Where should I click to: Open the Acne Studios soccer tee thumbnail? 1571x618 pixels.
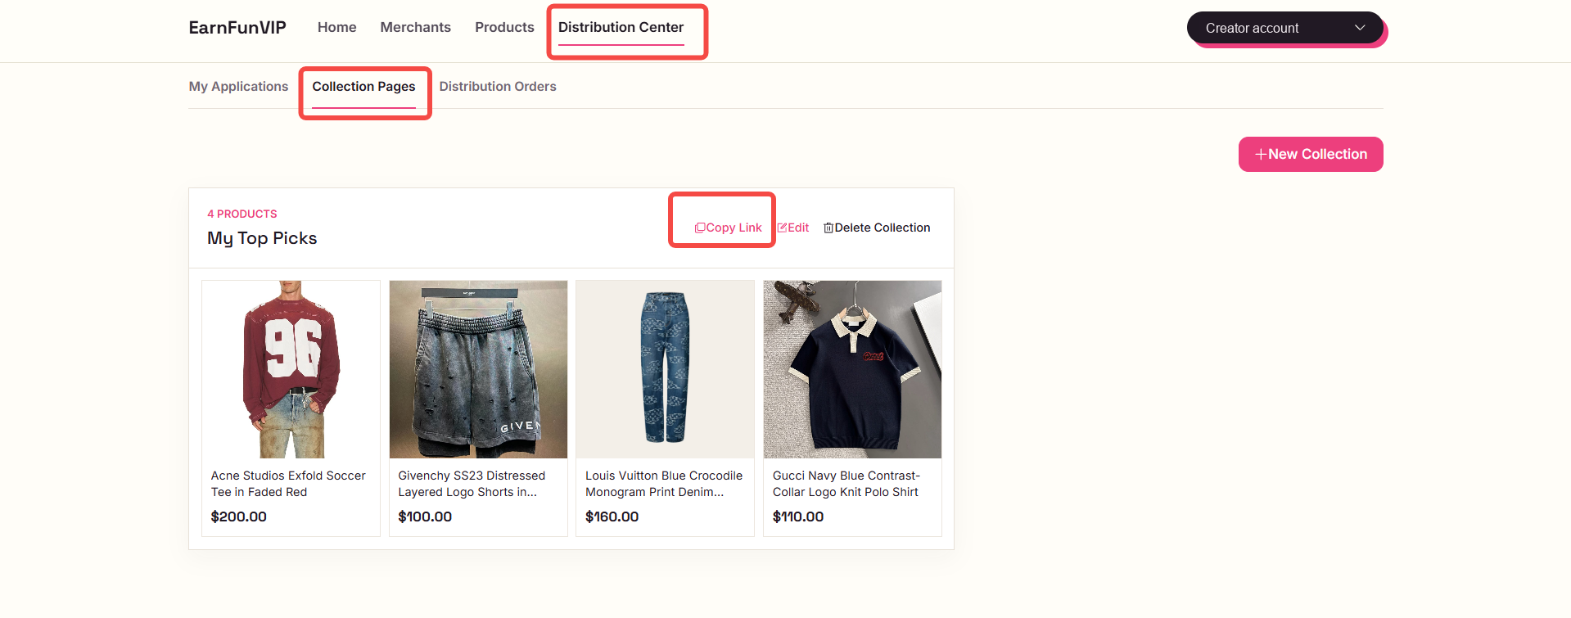coord(291,369)
